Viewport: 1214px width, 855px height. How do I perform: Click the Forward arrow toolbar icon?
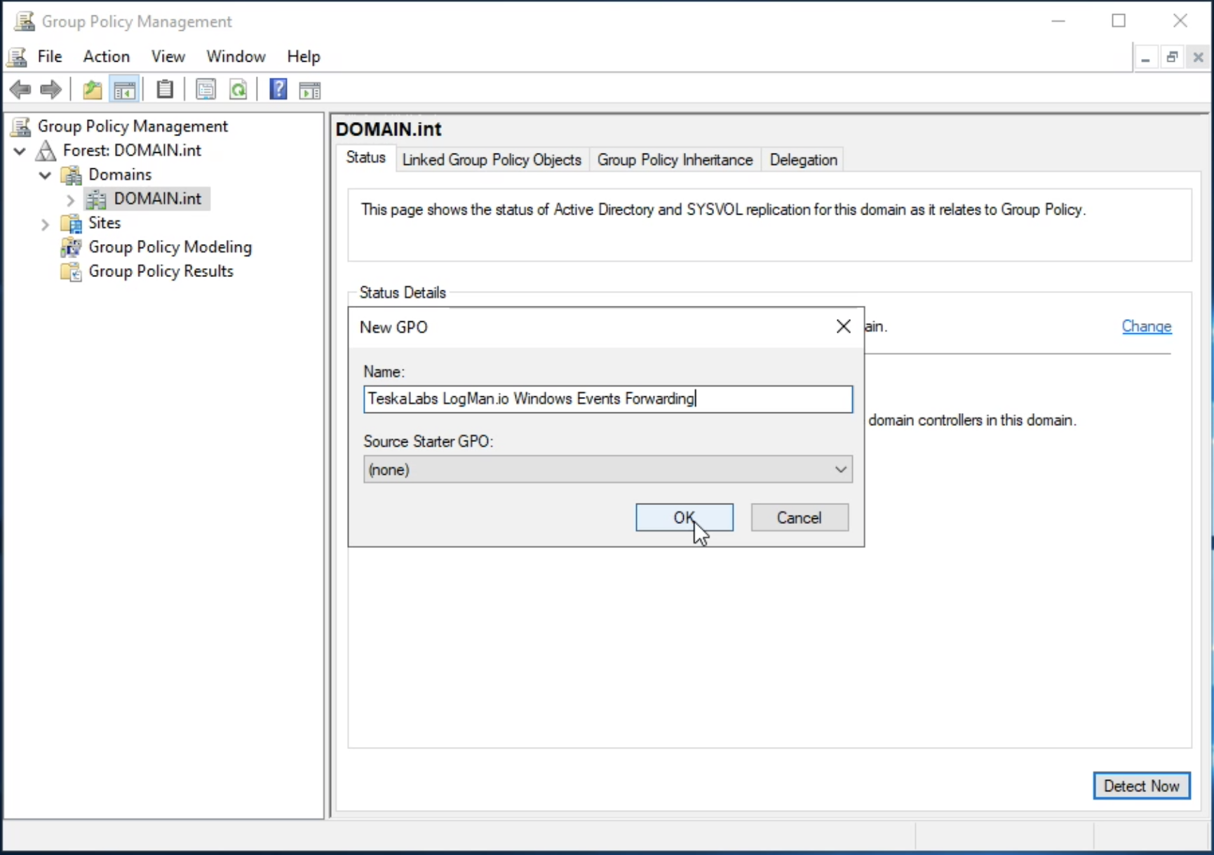point(50,90)
